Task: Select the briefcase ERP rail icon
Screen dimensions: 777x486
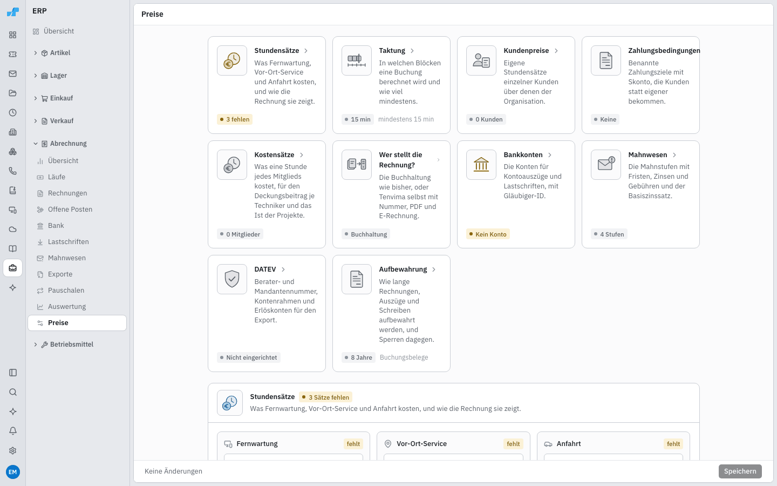Action: (x=13, y=268)
